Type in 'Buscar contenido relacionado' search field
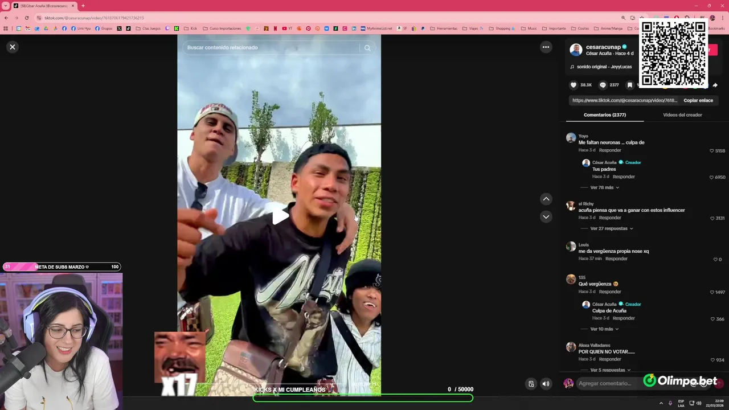Screen dimensions: 729x410 pos(272,48)
